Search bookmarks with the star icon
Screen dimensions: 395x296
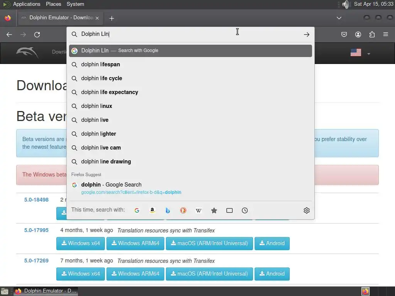pyautogui.click(x=214, y=210)
